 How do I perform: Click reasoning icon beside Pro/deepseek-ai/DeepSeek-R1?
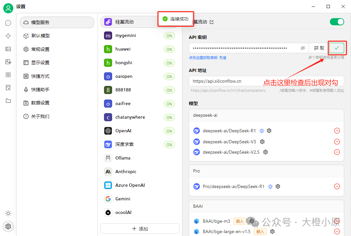[270, 186]
